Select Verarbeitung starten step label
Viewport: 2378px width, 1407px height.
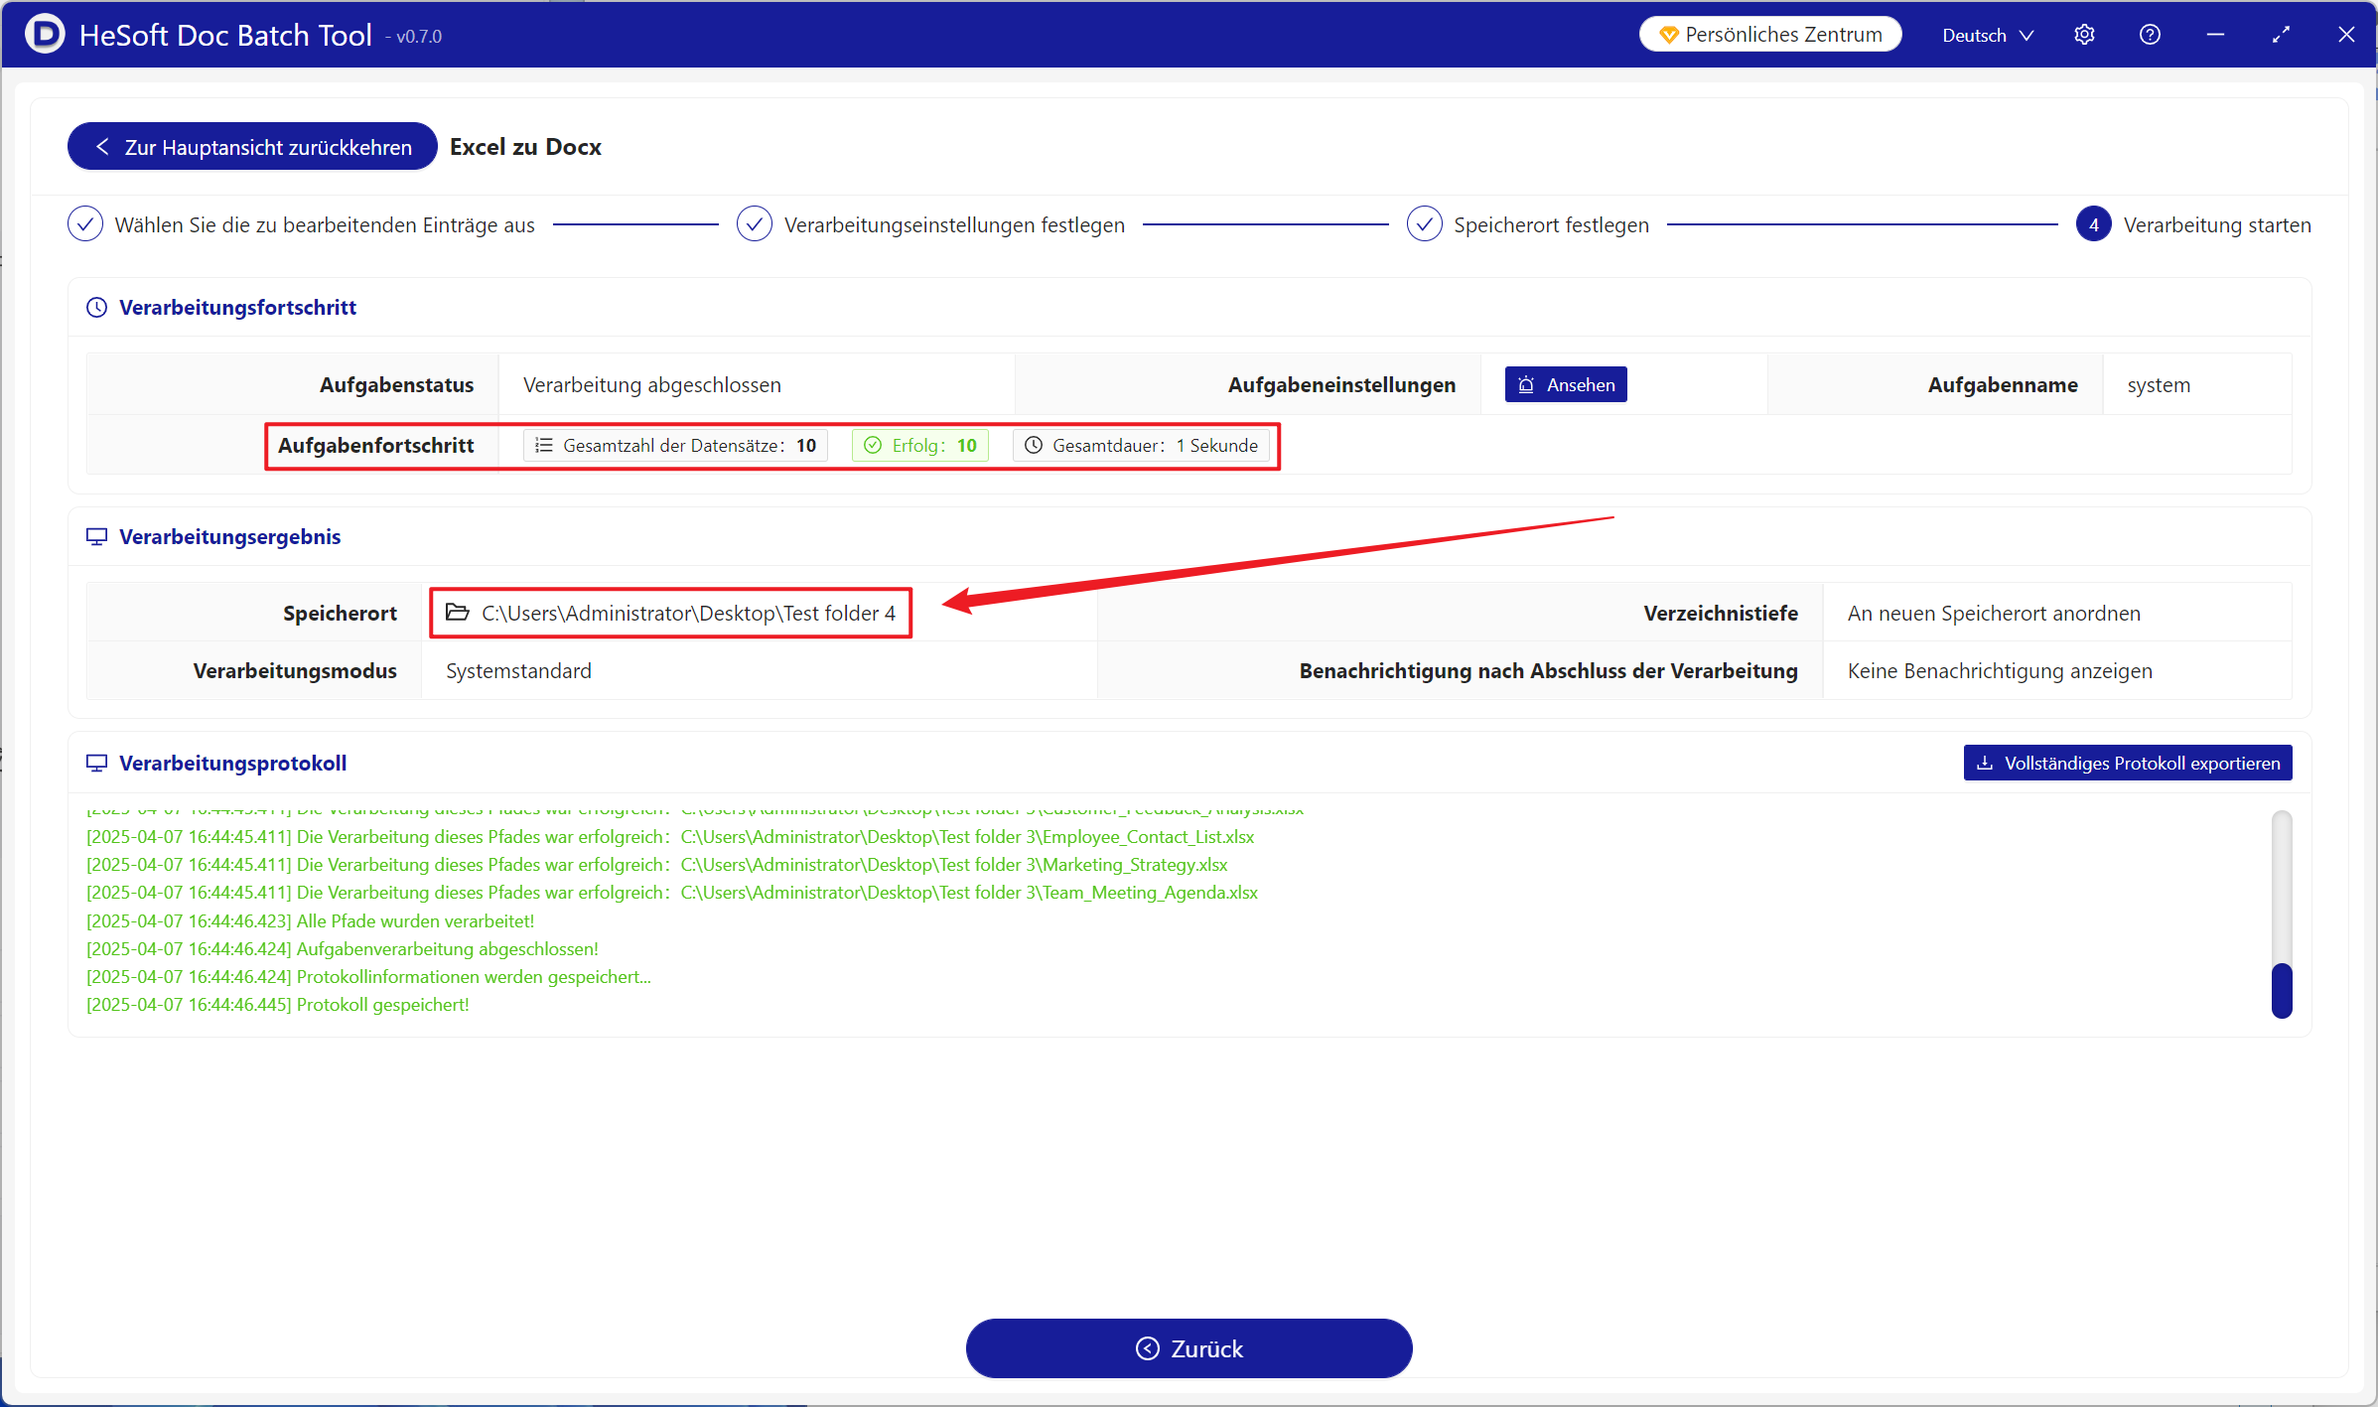[x=2217, y=225]
